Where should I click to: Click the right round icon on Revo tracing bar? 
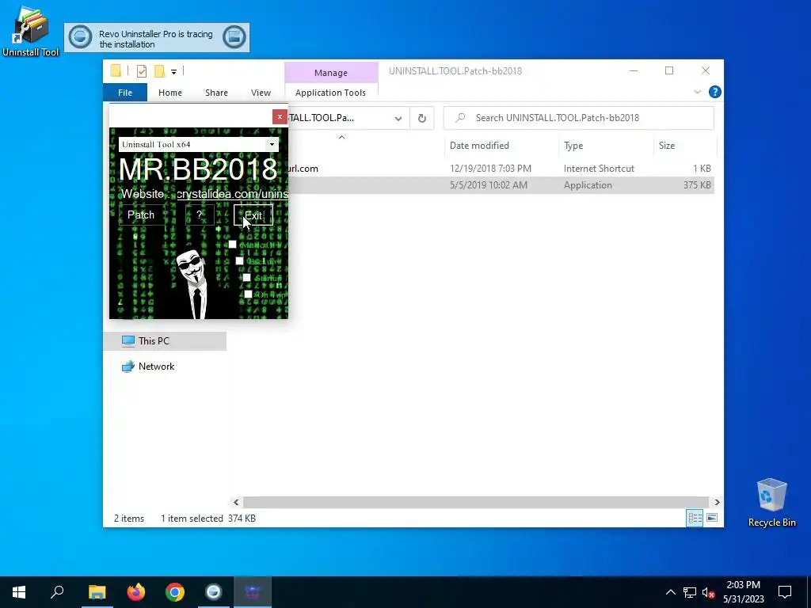tap(234, 37)
